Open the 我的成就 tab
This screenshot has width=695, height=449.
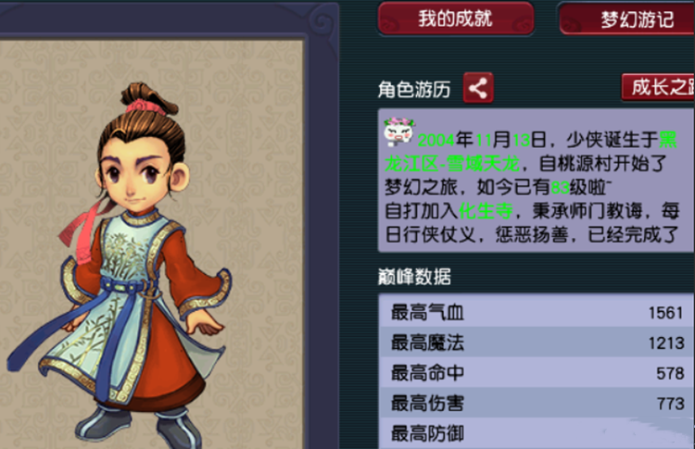[x=456, y=19]
